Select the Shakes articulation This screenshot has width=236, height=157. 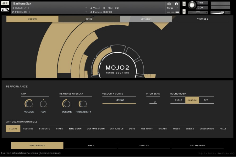162,128
